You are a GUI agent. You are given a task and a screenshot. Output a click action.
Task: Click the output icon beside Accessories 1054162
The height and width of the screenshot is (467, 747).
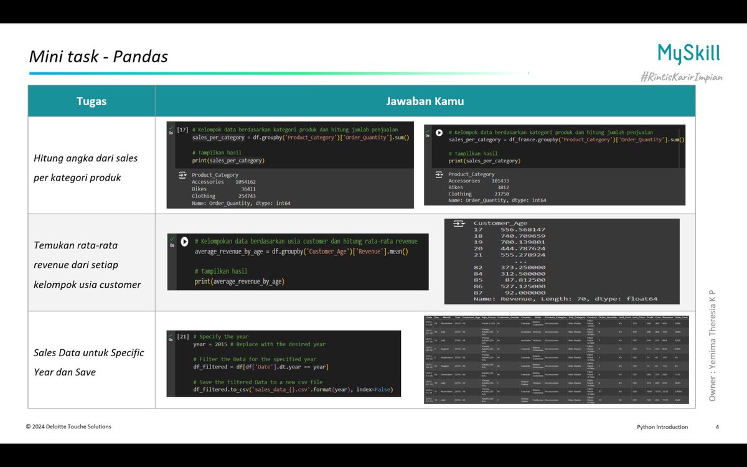point(182,175)
